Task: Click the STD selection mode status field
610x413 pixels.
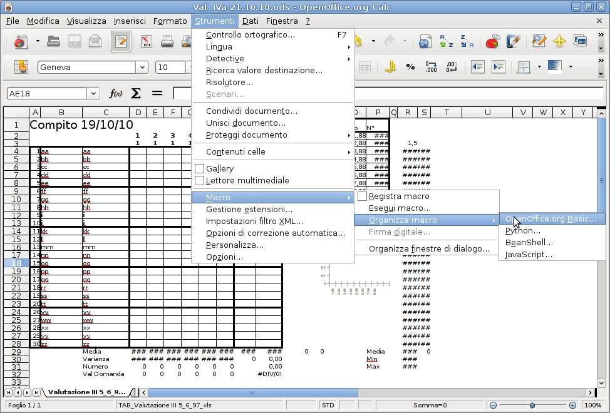Action: coord(328,405)
